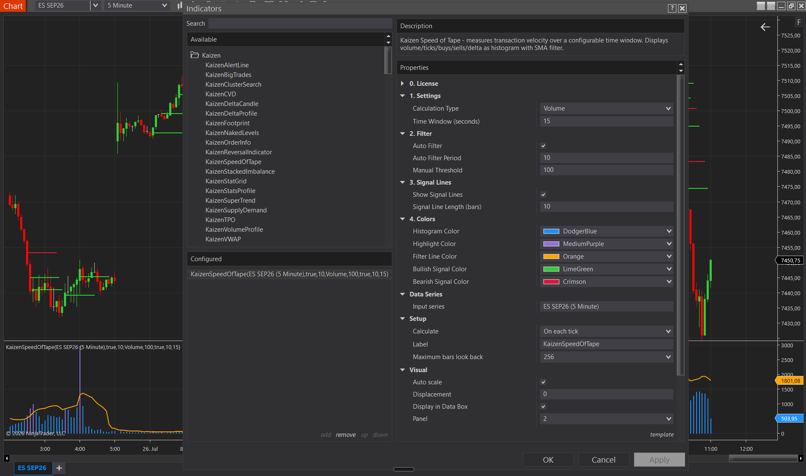The image size is (806, 476).
Task: Click the chart scroll-right arrow at the bottom
Action: 801,458
